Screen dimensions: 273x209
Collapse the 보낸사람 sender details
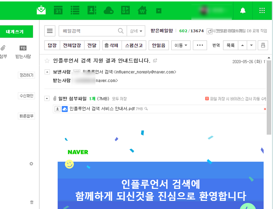(x=47, y=72)
